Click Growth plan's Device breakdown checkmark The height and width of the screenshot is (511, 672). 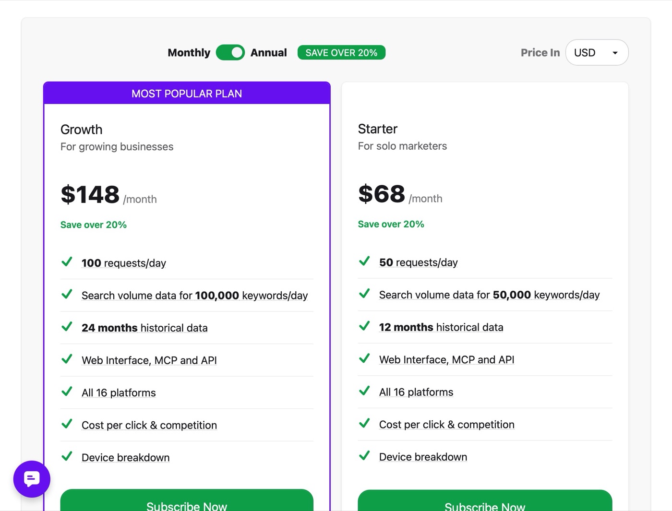point(67,456)
